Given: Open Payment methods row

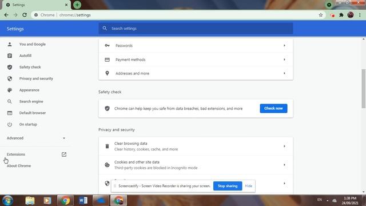Looking at the screenshot, I should [x=196, y=60].
